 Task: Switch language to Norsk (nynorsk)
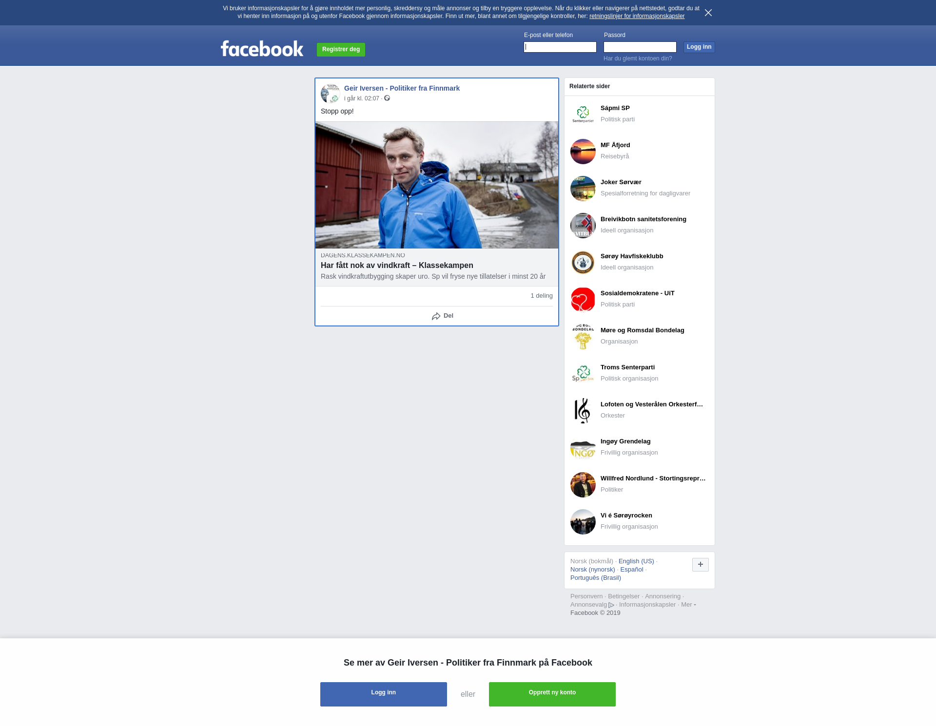593,570
